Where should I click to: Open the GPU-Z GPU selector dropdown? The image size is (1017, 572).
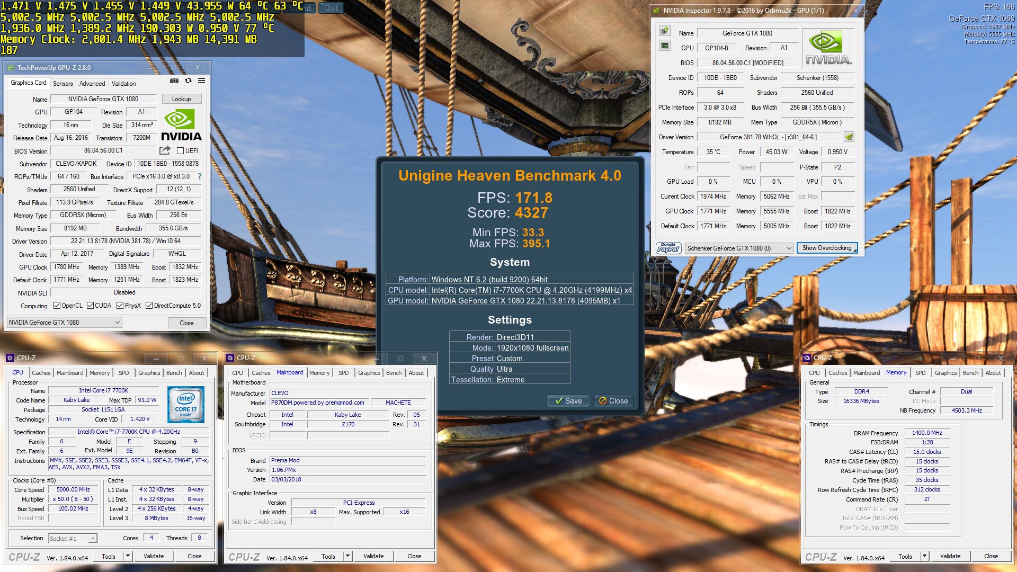pos(65,323)
